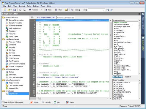The image size is (146, 109).
Task: Select Requirements tree item
Action: point(14,83)
